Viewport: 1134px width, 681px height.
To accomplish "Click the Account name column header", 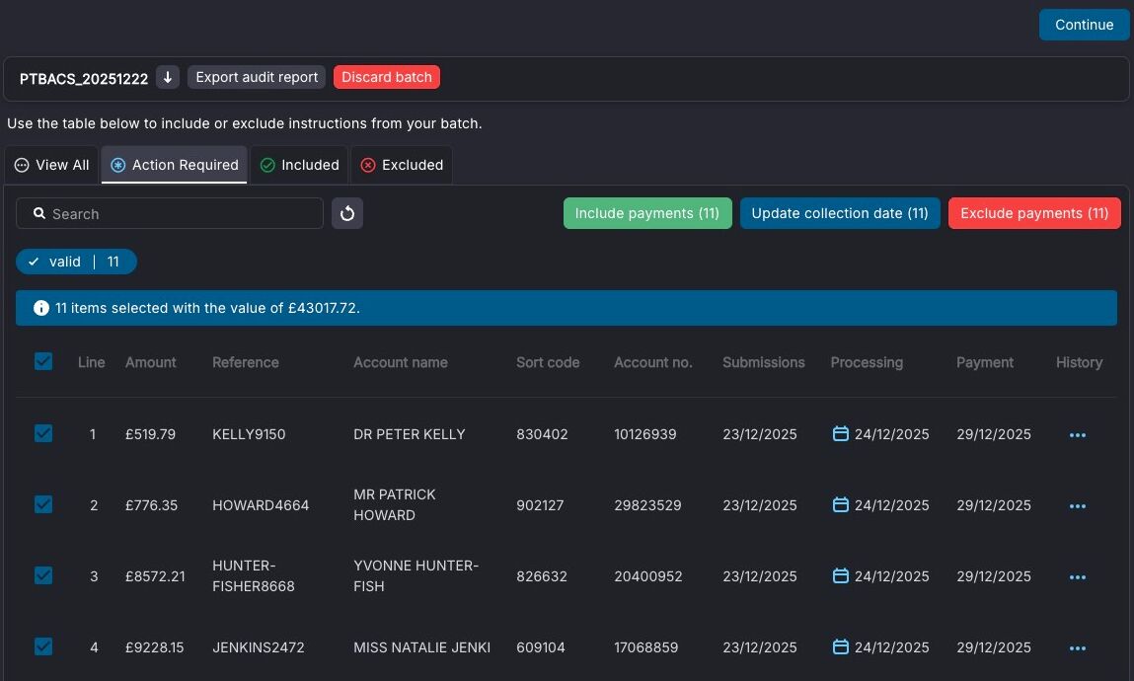I will (x=401, y=362).
